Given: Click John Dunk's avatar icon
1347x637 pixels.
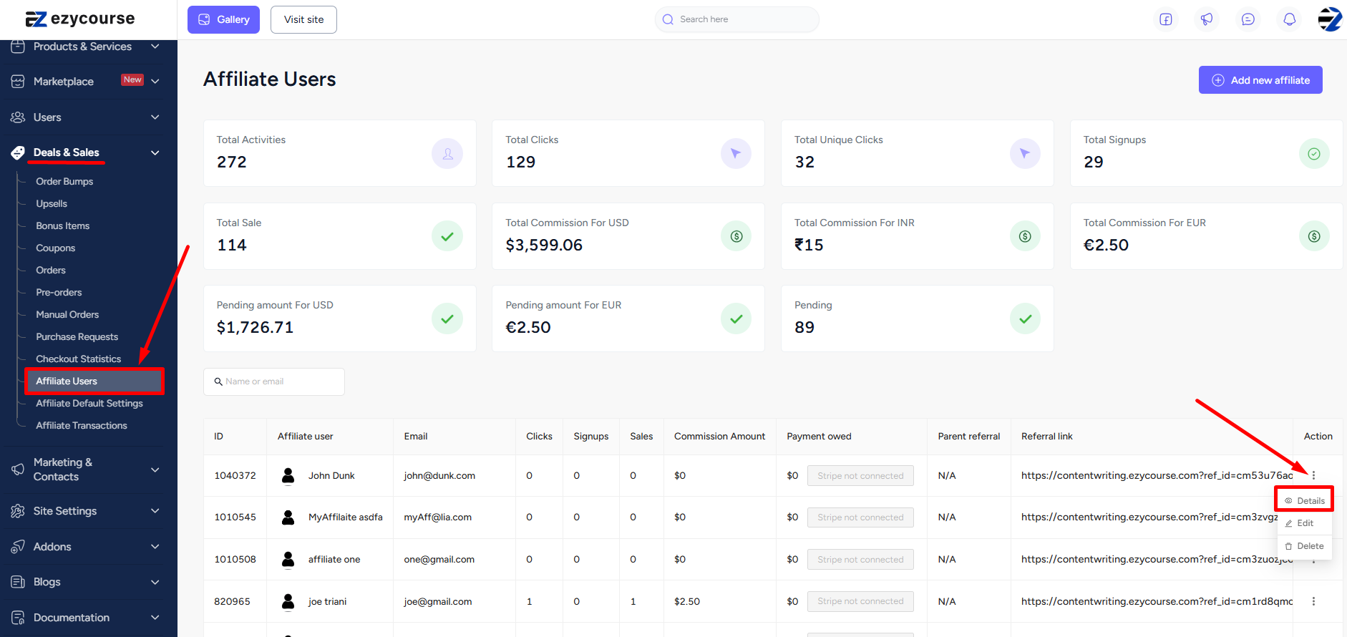Looking at the screenshot, I should (288, 475).
